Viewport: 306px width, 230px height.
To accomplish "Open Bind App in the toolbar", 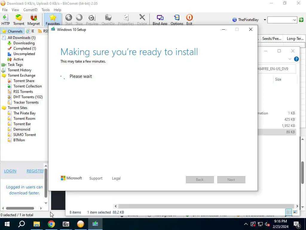I will click(160, 19).
